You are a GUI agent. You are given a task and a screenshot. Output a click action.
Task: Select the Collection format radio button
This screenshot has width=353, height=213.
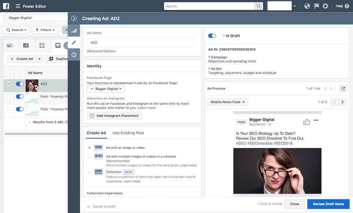[89, 172]
